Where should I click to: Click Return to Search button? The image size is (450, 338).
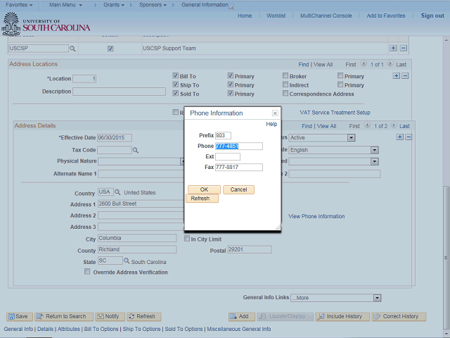pyautogui.click(x=64, y=316)
